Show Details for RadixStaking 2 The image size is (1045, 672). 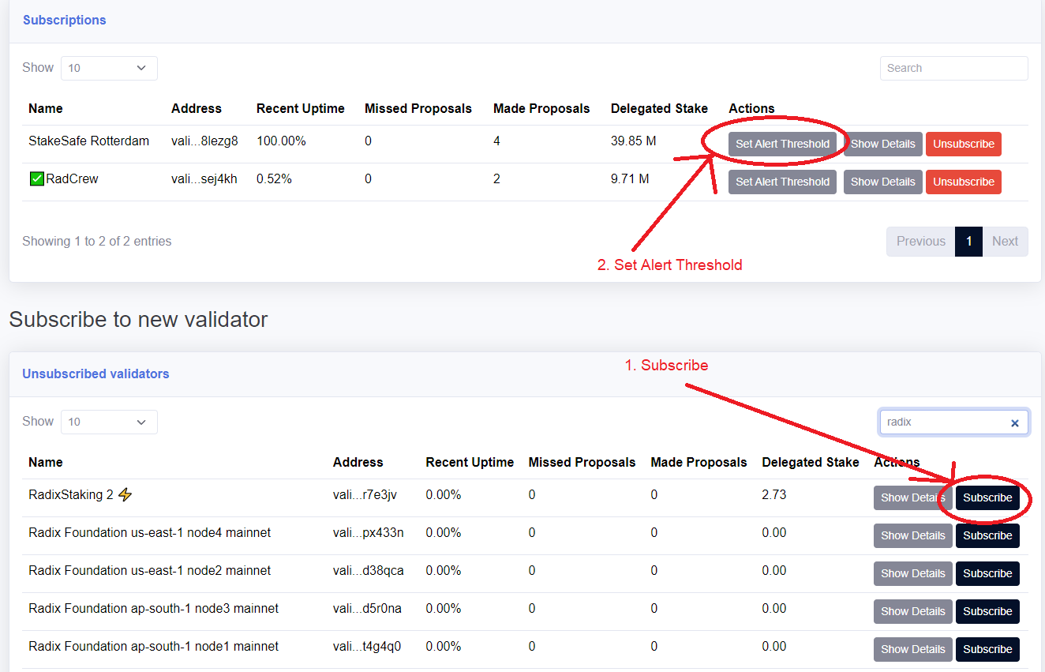[912, 497]
